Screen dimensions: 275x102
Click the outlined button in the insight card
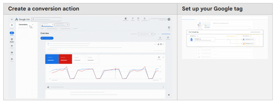(x=52, y=50)
